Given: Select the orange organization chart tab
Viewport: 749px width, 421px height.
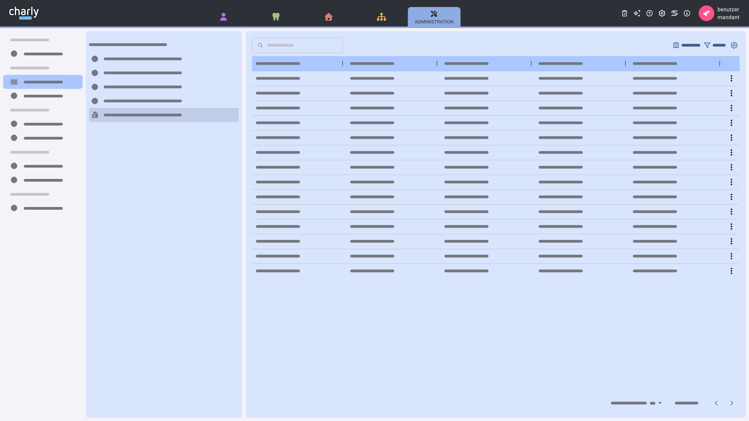Looking at the screenshot, I should click(x=382, y=17).
